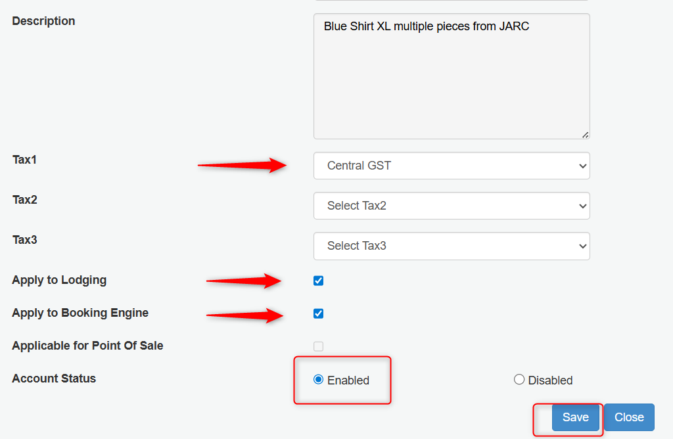Click the Tax3 label text

[24, 240]
